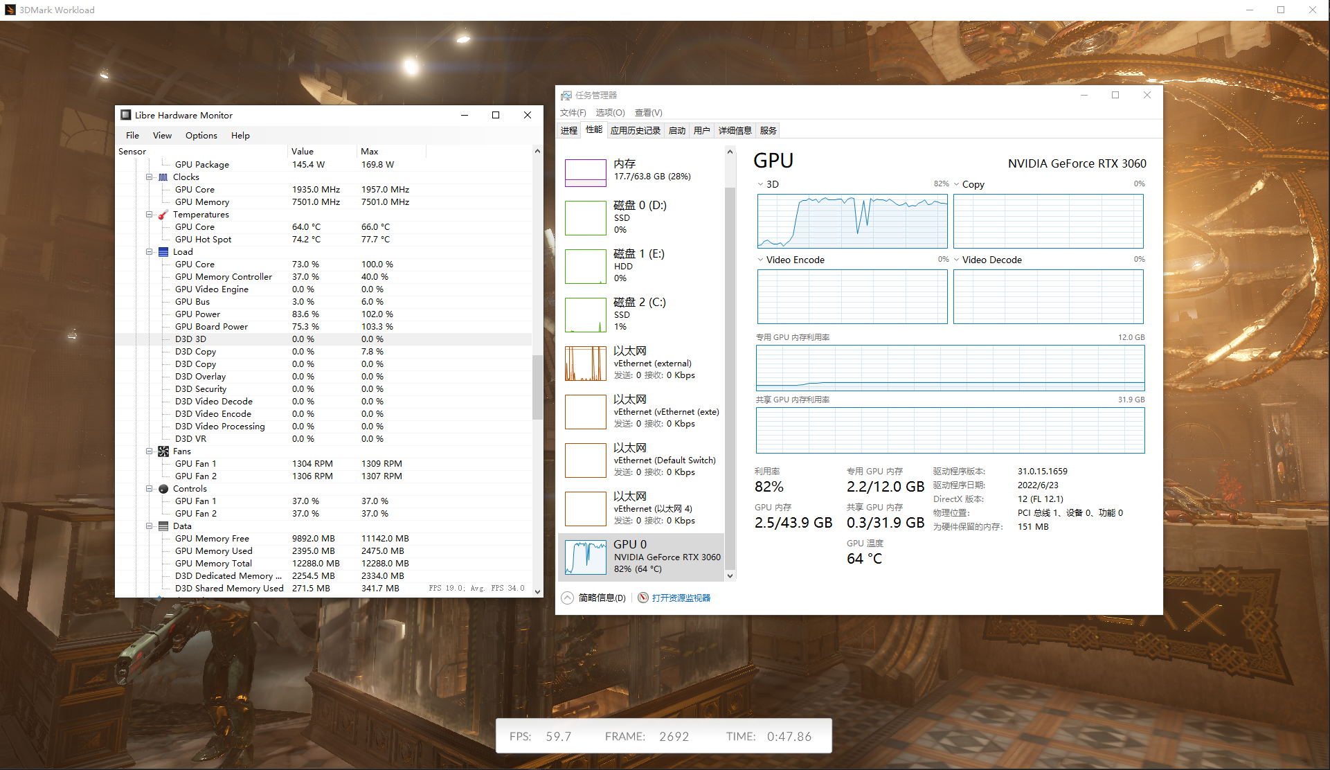This screenshot has height=770, width=1330.
Task: Open the File menu in Libre Hardware Monitor
Action: tap(132, 136)
